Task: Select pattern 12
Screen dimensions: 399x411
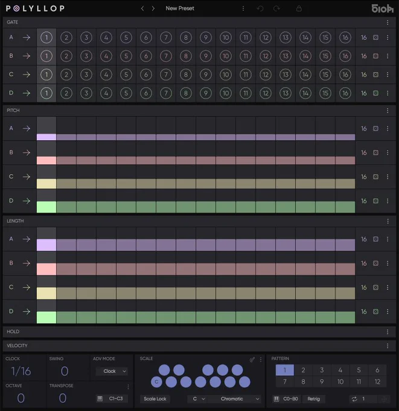Action: click(377, 381)
